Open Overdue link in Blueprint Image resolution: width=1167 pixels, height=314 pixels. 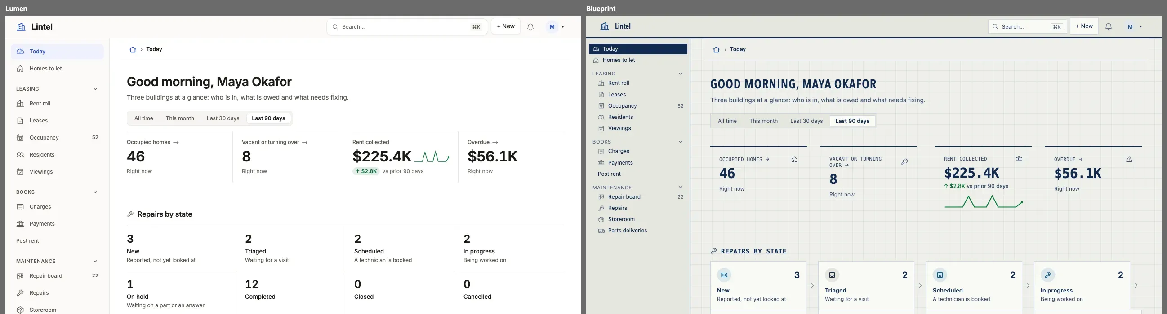1068,160
